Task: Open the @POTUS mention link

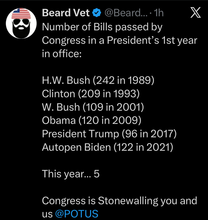Action: point(77,214)
